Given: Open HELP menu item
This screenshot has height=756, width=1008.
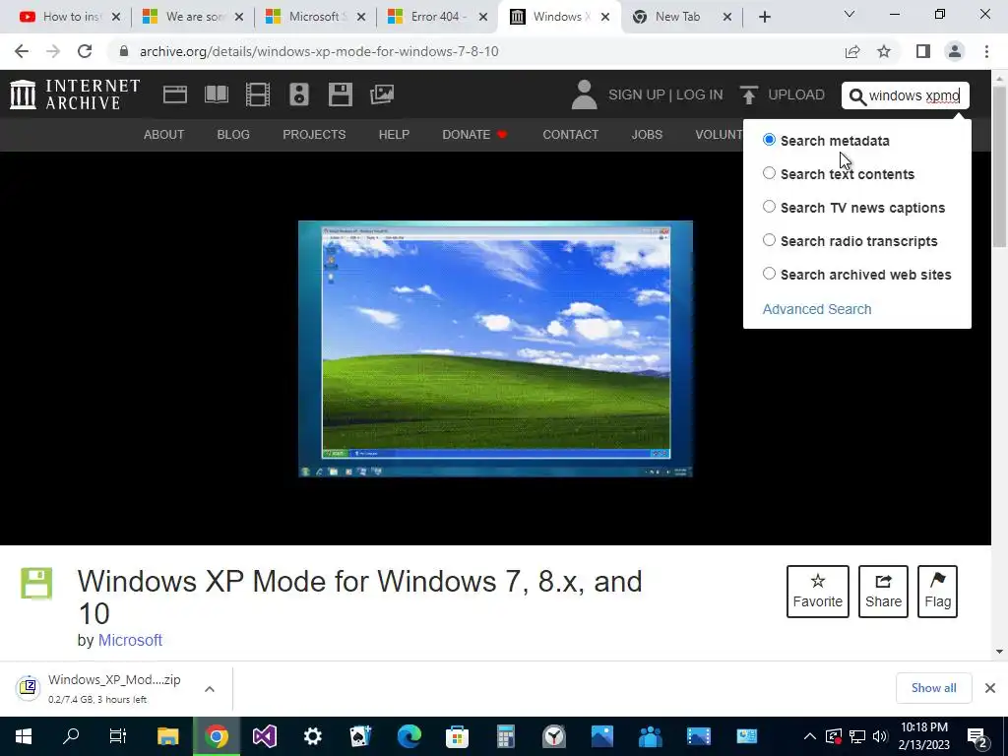Looking at the screenshot, I should tap(394, 134).
